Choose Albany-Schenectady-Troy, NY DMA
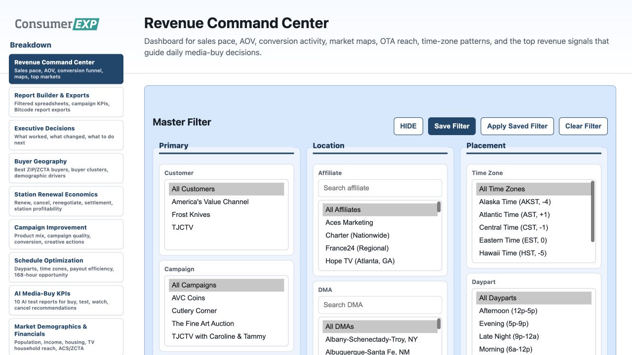The width and height of the screenshot is (632, 355). pyautogui.click(x=380, y=339)
